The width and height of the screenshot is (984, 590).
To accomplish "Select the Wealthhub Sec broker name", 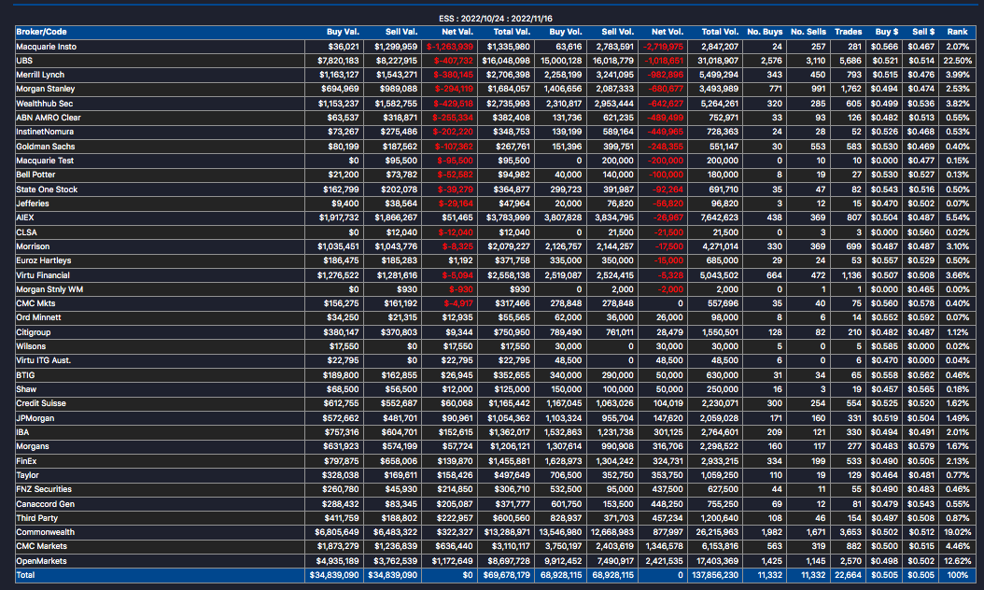I will pos(45,104).
